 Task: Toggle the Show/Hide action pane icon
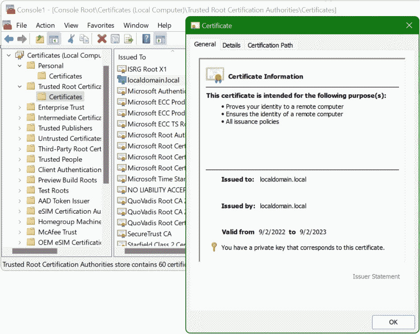160,39
